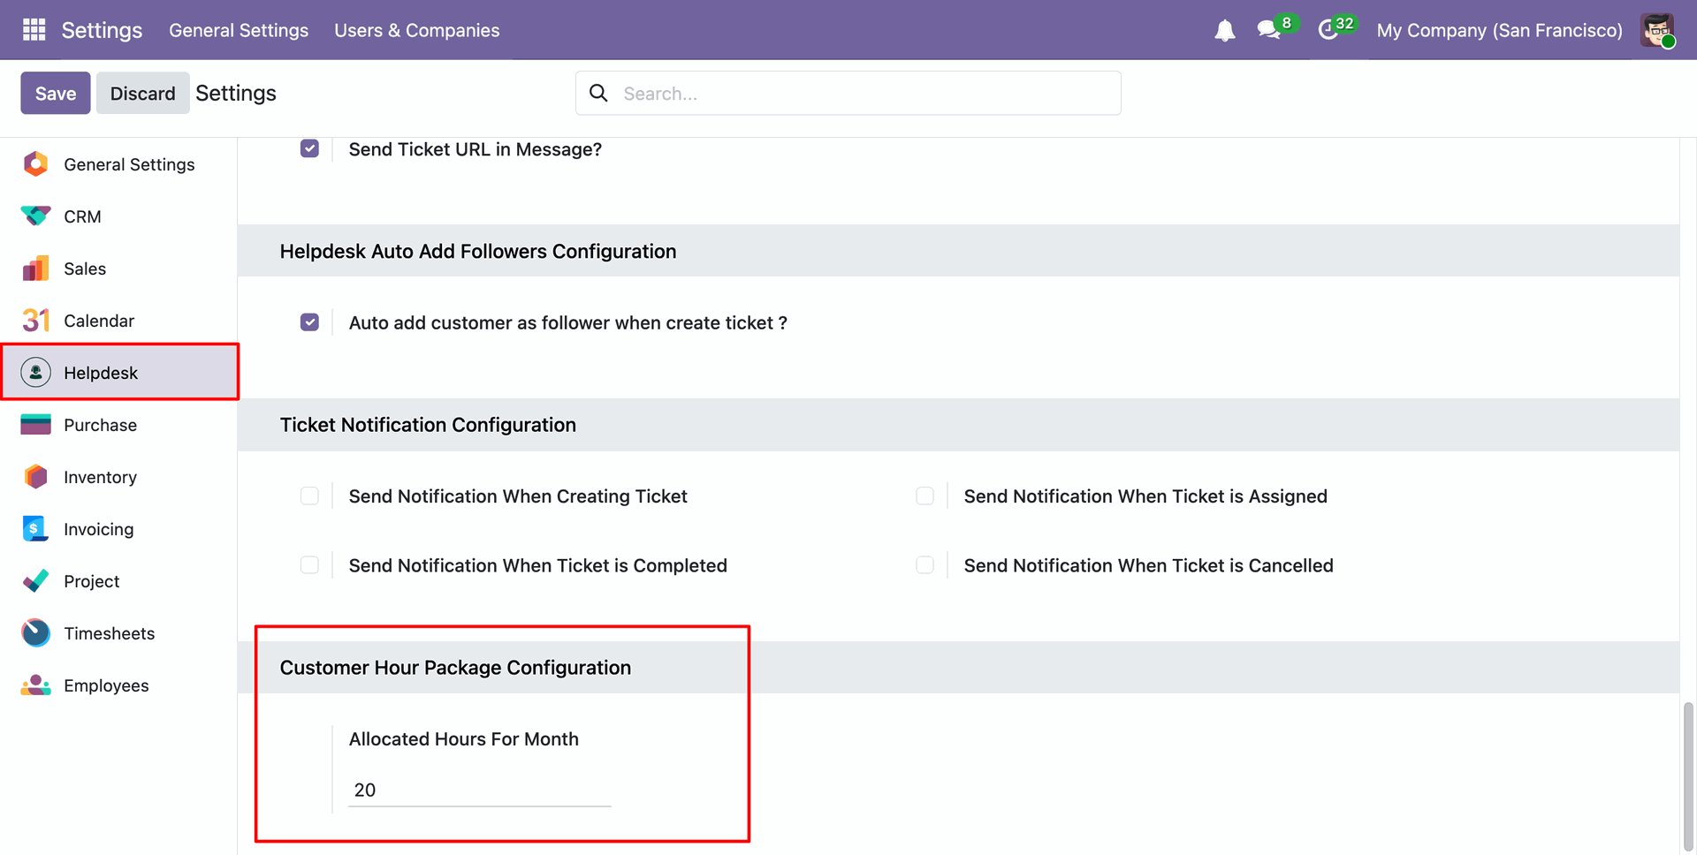This screenshot has height=855, width=1697.
Task: Click the notification bell icon
Action: coord(1224,31)
